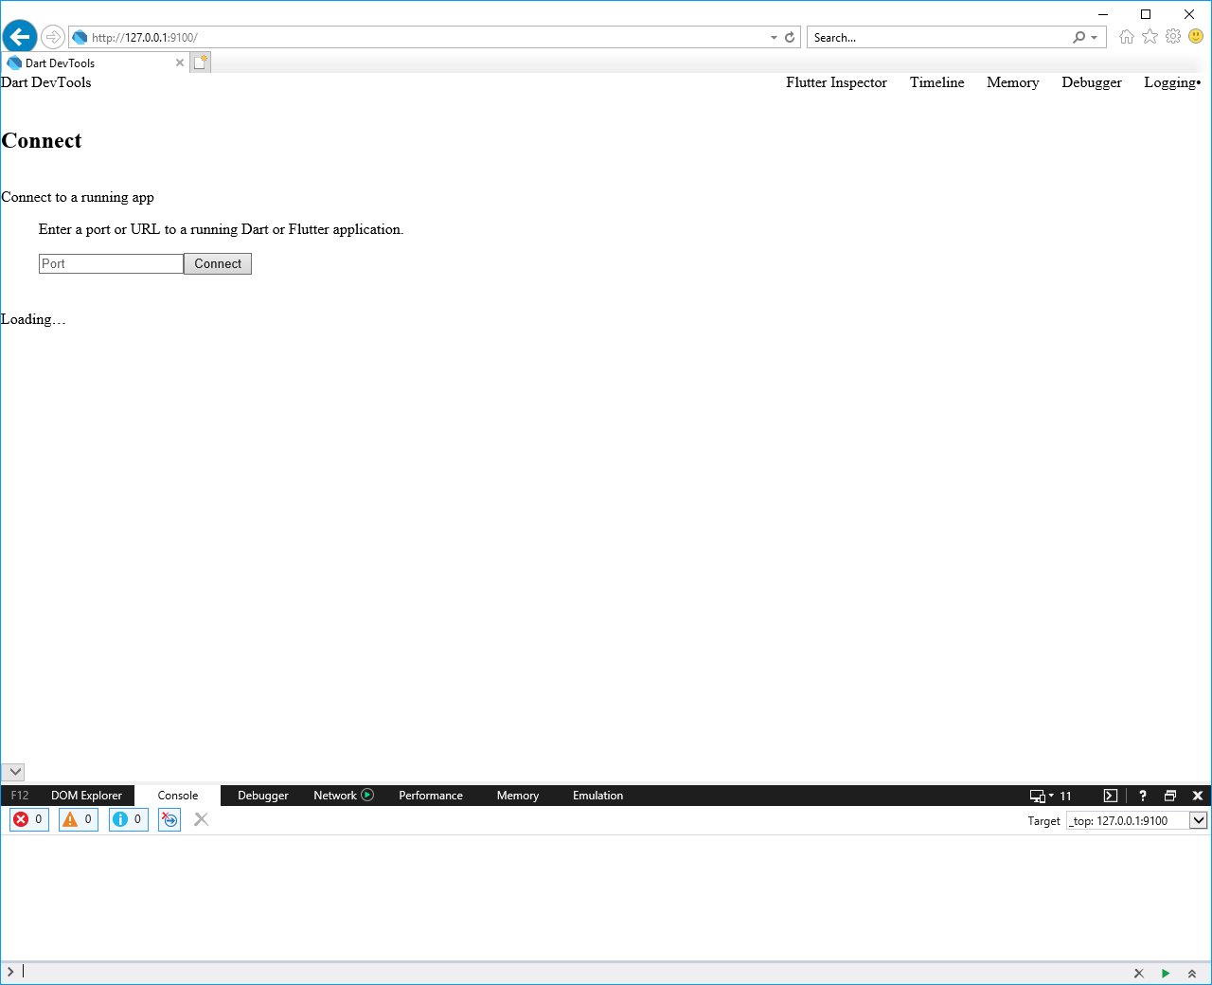Open Internet Explorer favorites star
Viewport: 1212px width, 985px height.
pyautogui.click(x=1150, y=36)
